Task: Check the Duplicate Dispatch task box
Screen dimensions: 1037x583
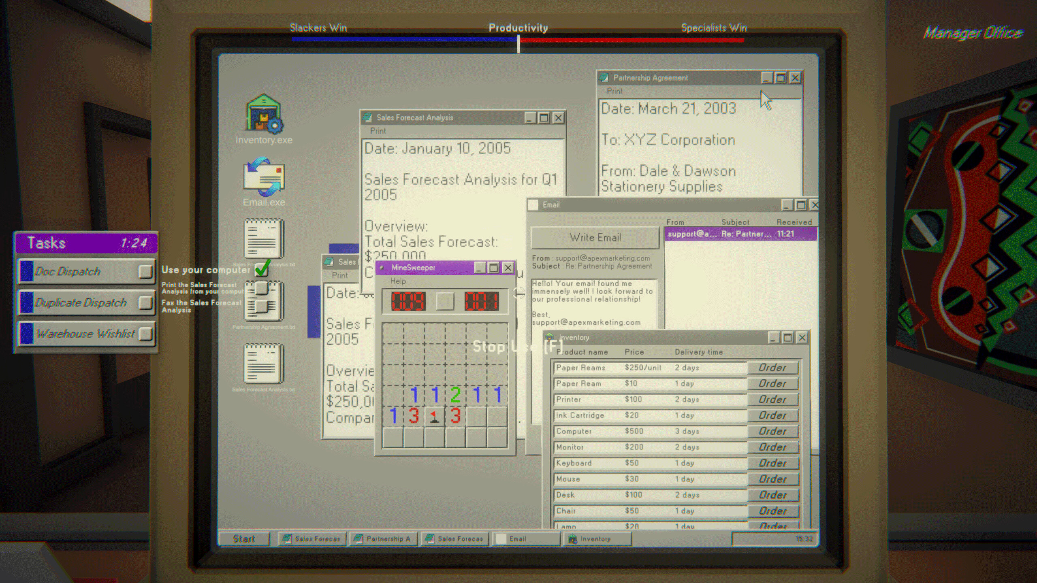Action: pyautogui.click(x=145, y=302)
